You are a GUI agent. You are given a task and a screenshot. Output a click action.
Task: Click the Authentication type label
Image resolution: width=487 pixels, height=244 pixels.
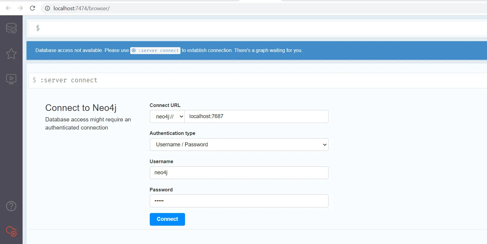coord(172,133)
